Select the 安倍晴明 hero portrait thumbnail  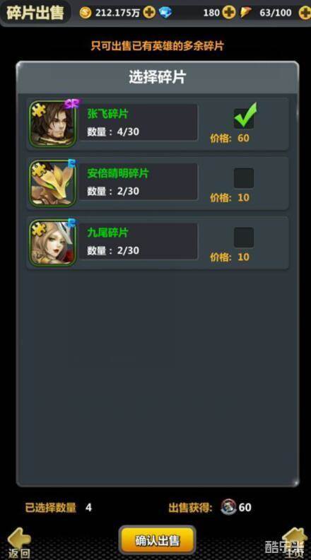point(52,183)
